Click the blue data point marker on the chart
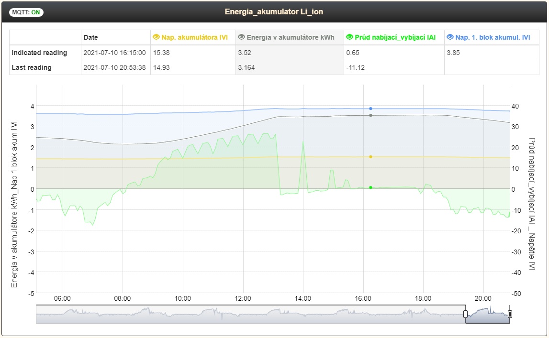Screen dimensions: 549x338 [x=370, y=109]
